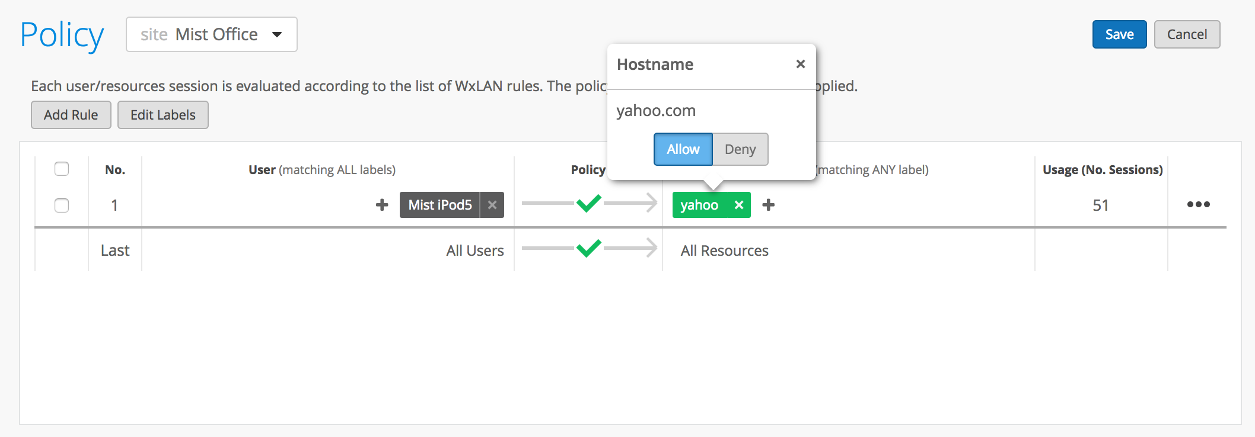Check the select-all rules checkbox
This screenshot has height=437, width=1255.
click(62, 169)
